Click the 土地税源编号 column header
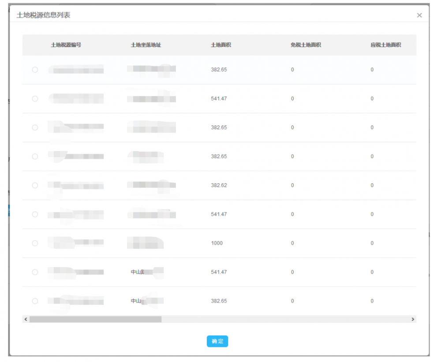Screen dimensions: 441x362 coord(66,45)
